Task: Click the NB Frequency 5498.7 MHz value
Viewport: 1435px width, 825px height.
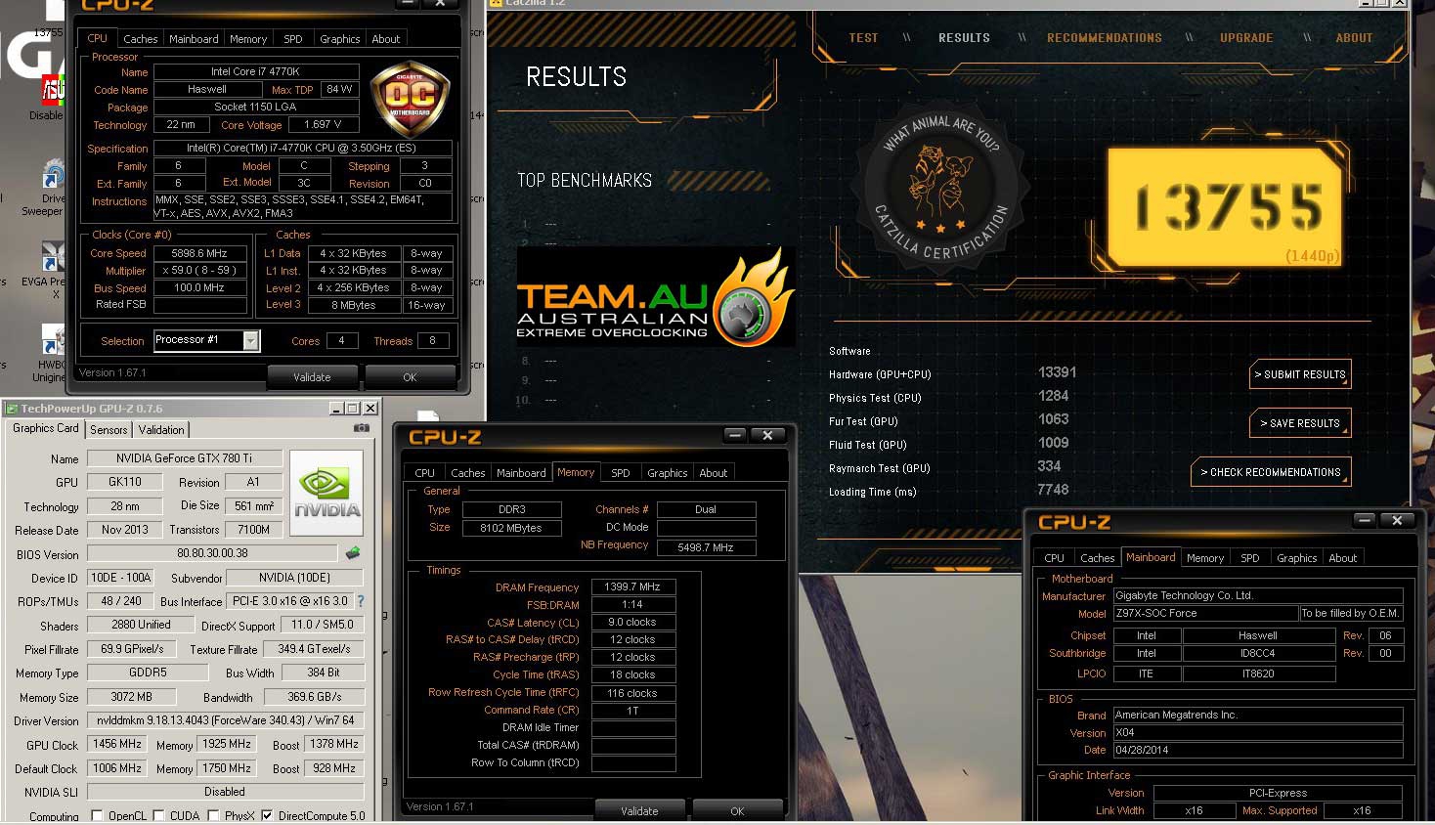Action: 706,547
